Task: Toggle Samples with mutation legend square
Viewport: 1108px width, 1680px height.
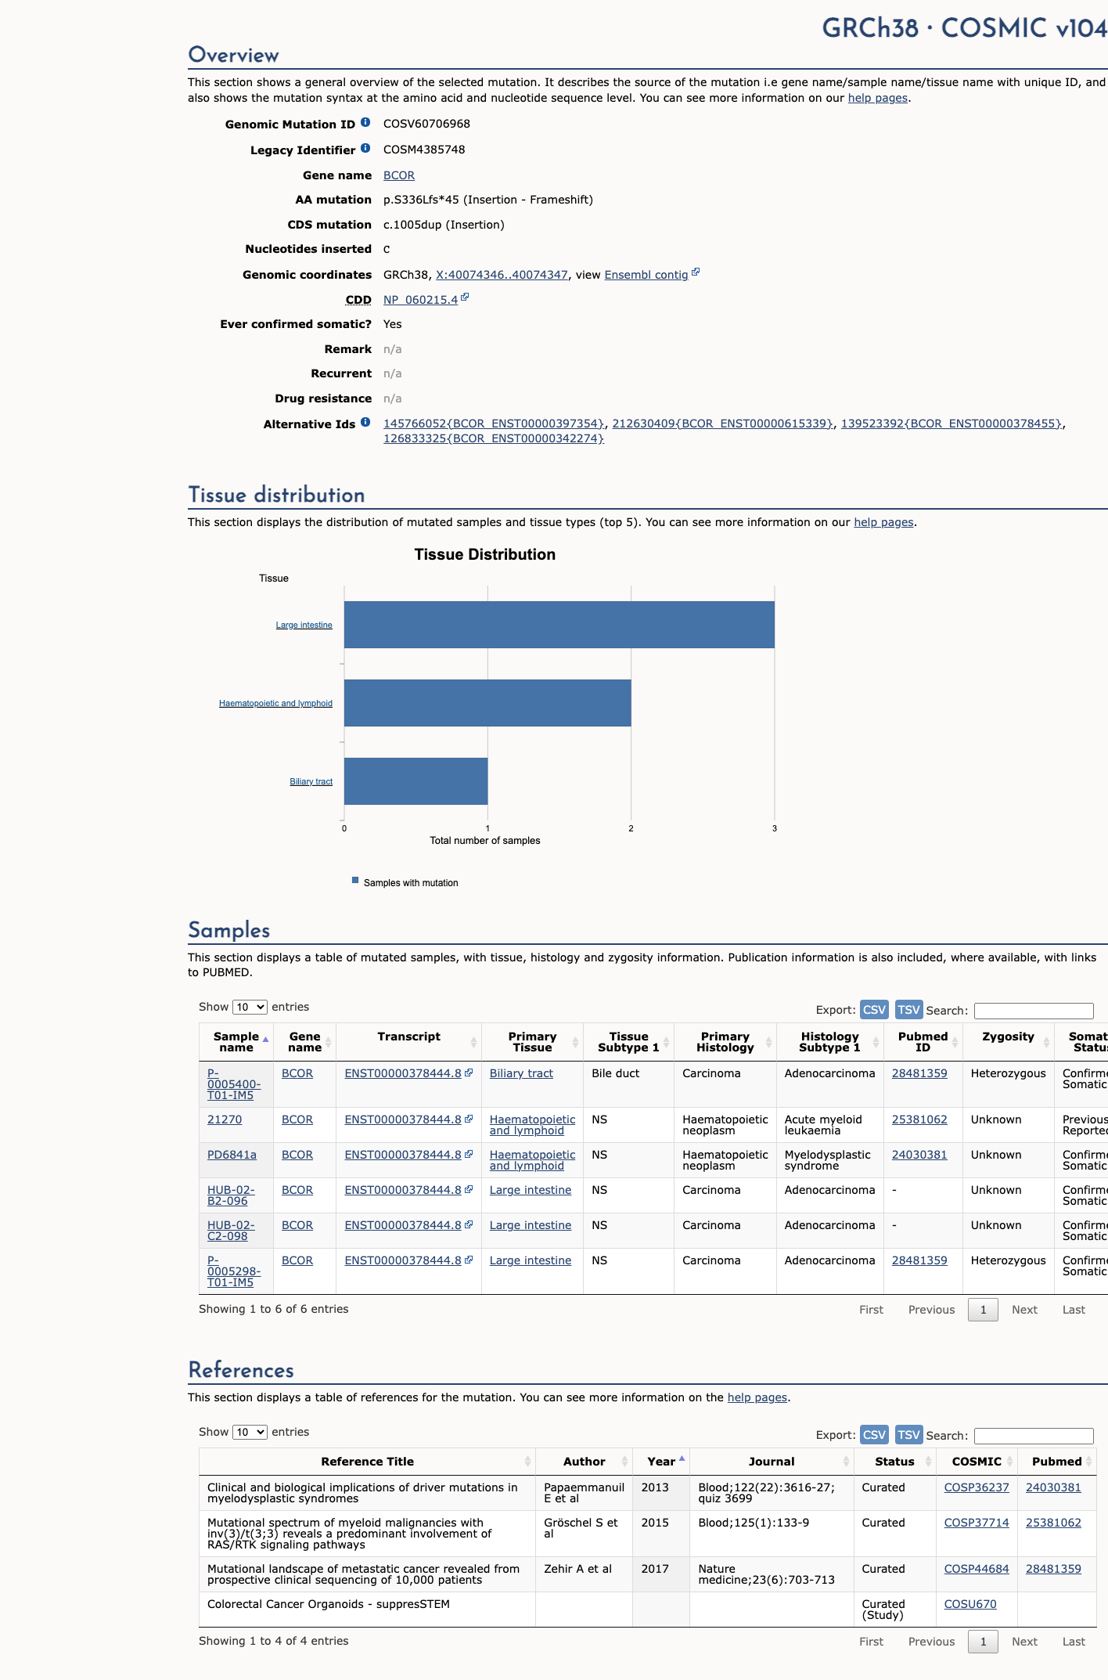Action: pos(355,881)
